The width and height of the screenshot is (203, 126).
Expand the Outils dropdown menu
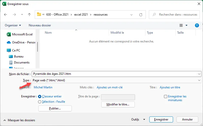coord(138,119)
